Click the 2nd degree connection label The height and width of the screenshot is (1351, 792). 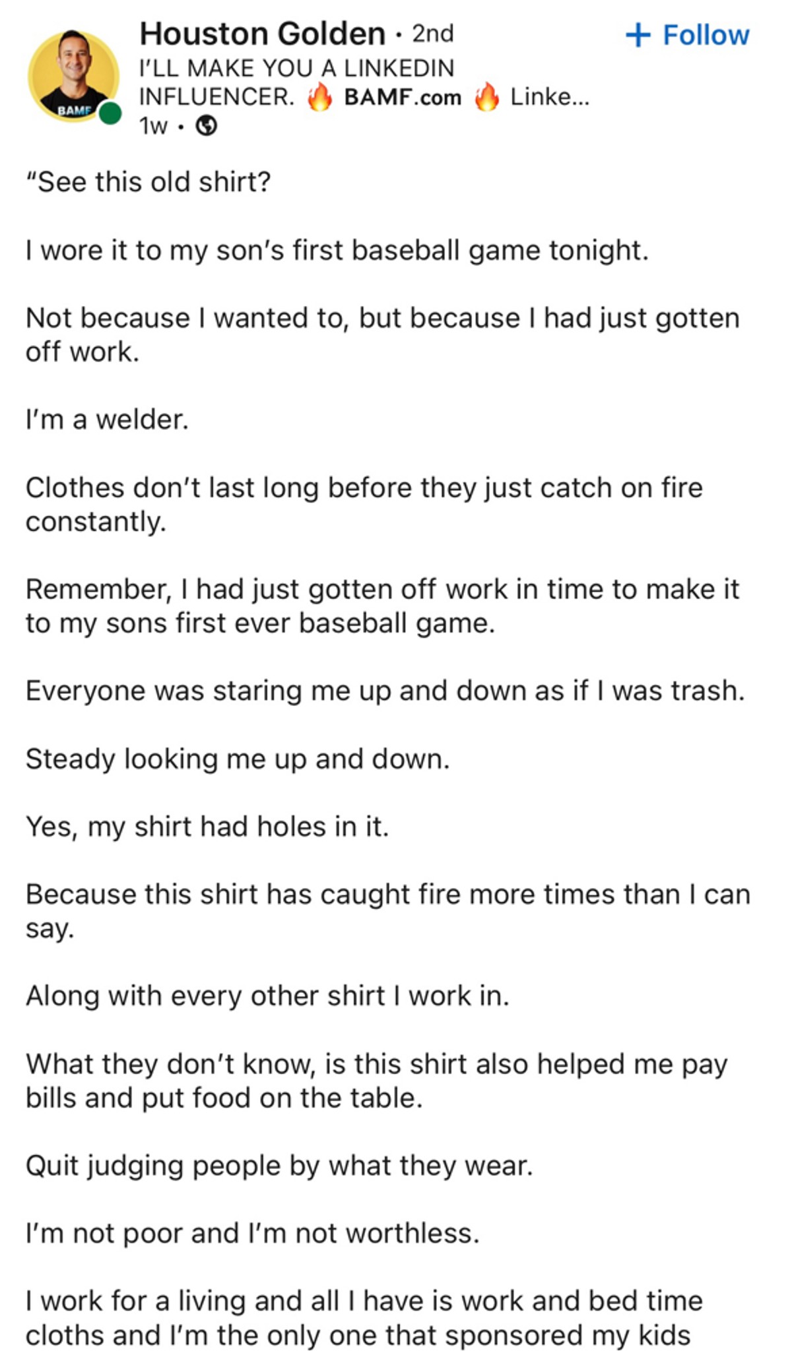pos(433,34)
